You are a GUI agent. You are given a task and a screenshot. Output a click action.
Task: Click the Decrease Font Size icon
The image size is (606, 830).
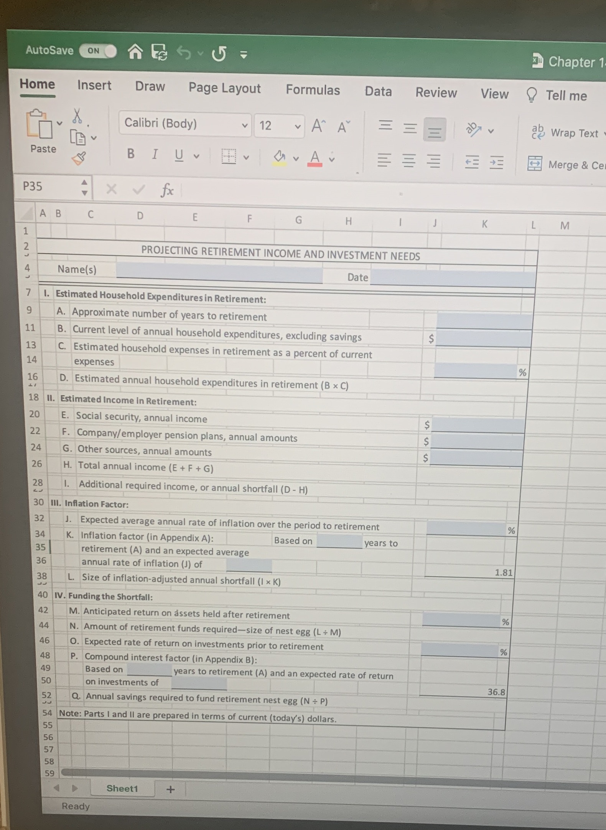(344, 127)
